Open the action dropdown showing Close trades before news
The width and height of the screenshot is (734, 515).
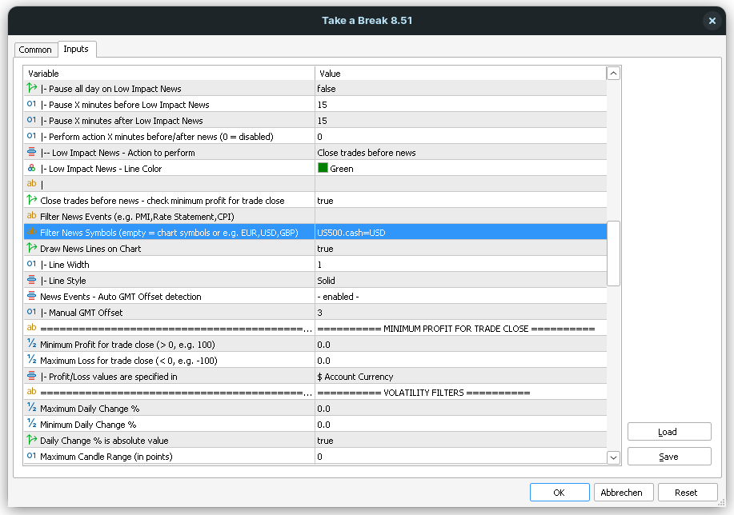[460, 153]
